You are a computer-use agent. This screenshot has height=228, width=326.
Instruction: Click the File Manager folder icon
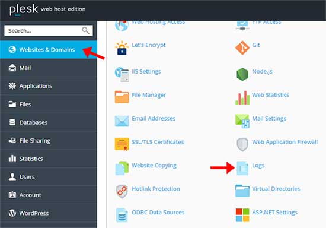(x=122, y=97)
